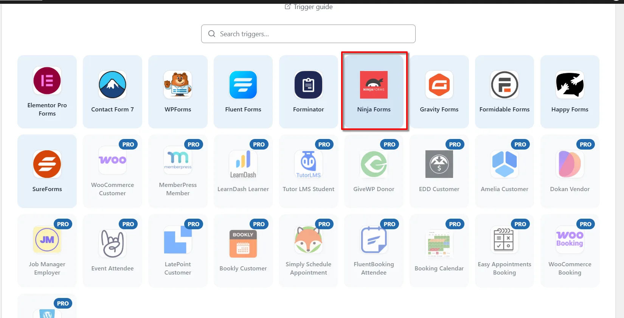Click the "WooCommerce Booking" label text
The height and width of the screenshot is (318, 624).
click(x=570, y=269)
